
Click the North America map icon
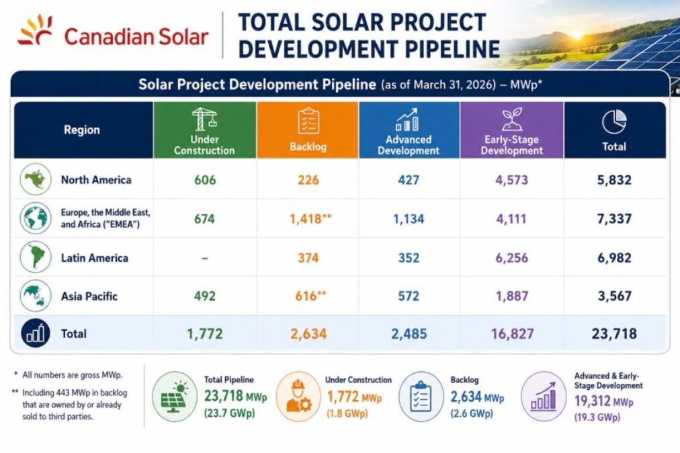36,179
